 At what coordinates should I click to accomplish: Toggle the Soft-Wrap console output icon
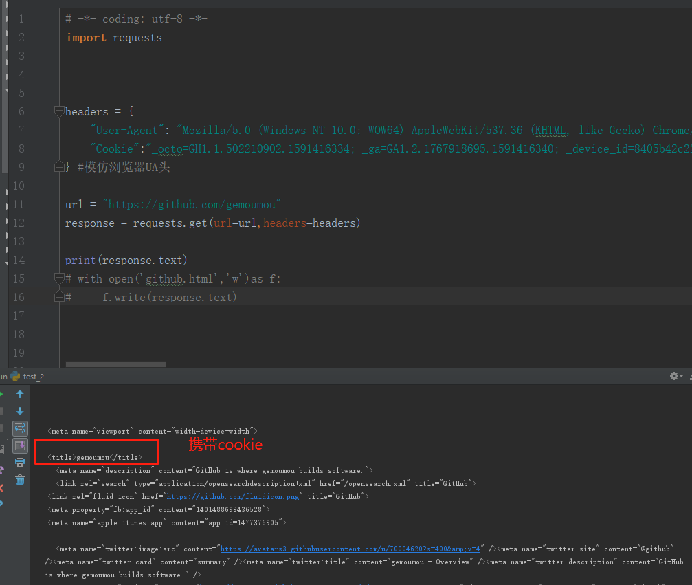(x=20, y=428)
